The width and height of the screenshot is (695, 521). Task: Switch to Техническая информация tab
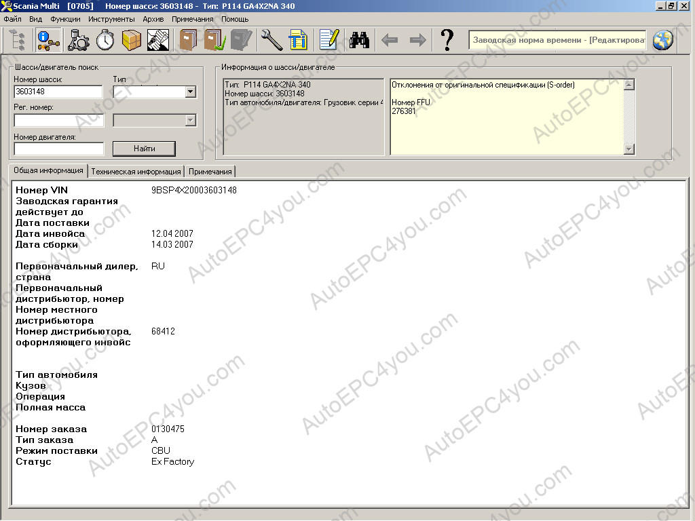[136, 172]
